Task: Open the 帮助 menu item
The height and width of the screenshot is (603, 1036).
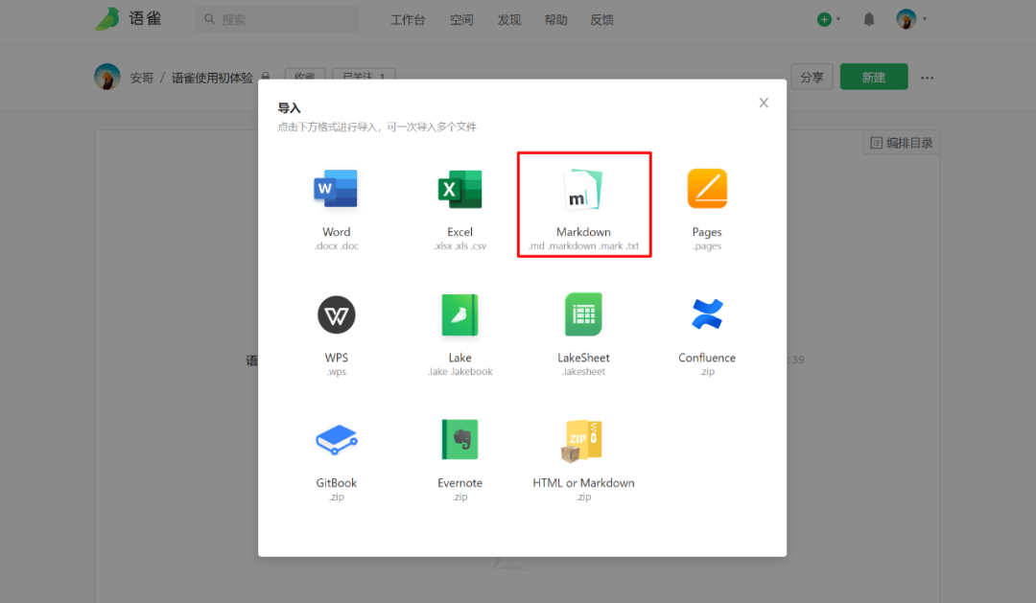Action: click(555, 20)
